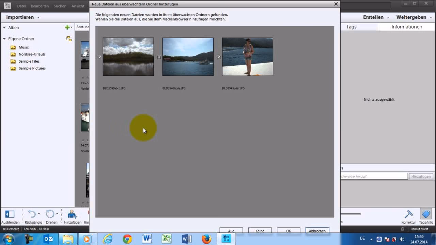The image size is (436, 245).
Task: Open the Korrektur tool
Action: point(408,214)
